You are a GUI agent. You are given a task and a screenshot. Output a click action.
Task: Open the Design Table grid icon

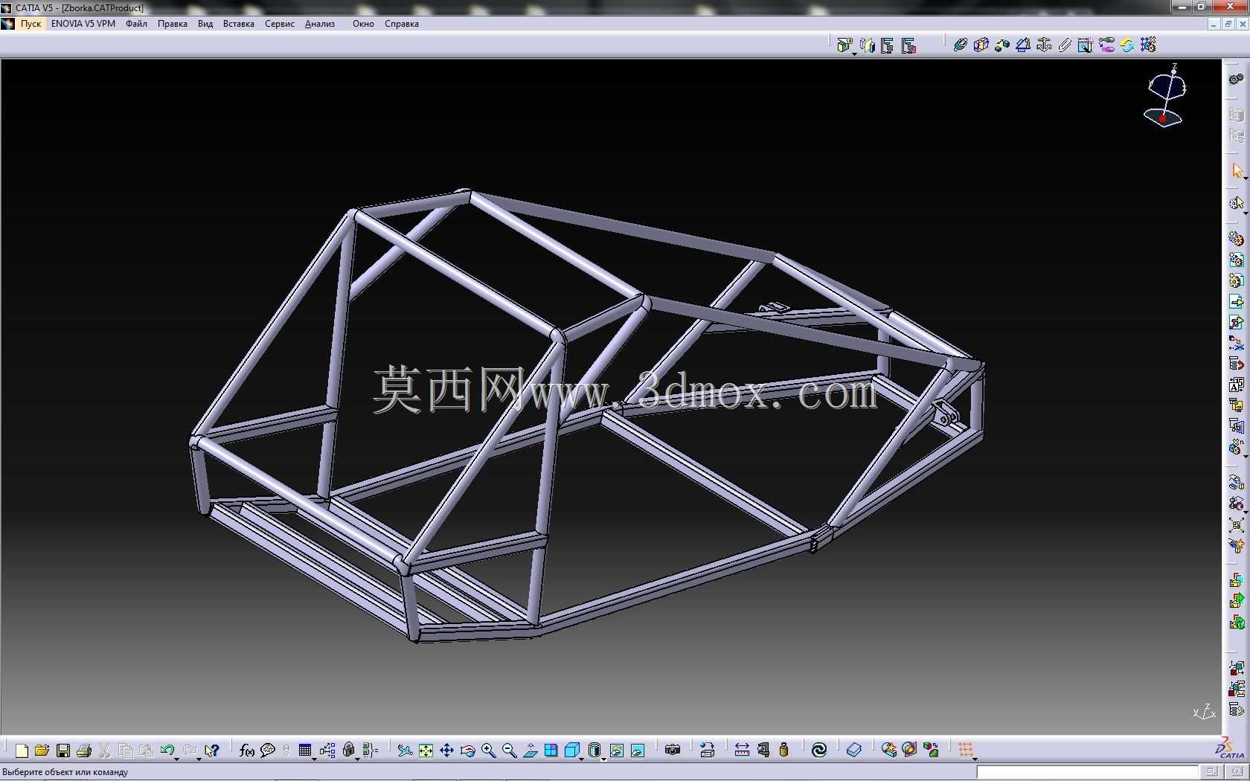coord(304,750)
